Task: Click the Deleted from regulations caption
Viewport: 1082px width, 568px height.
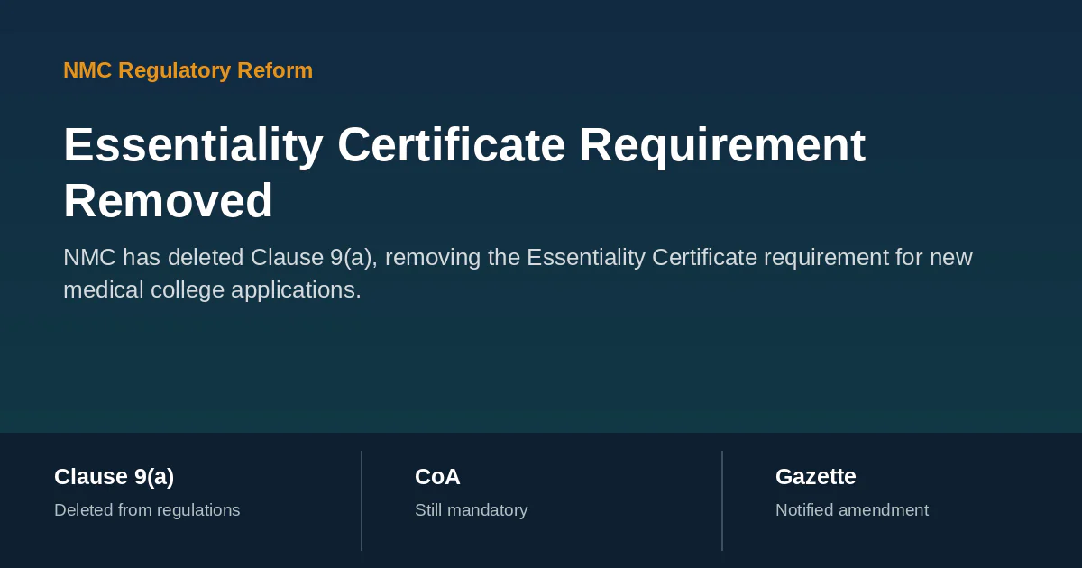Action: point(147,510)
